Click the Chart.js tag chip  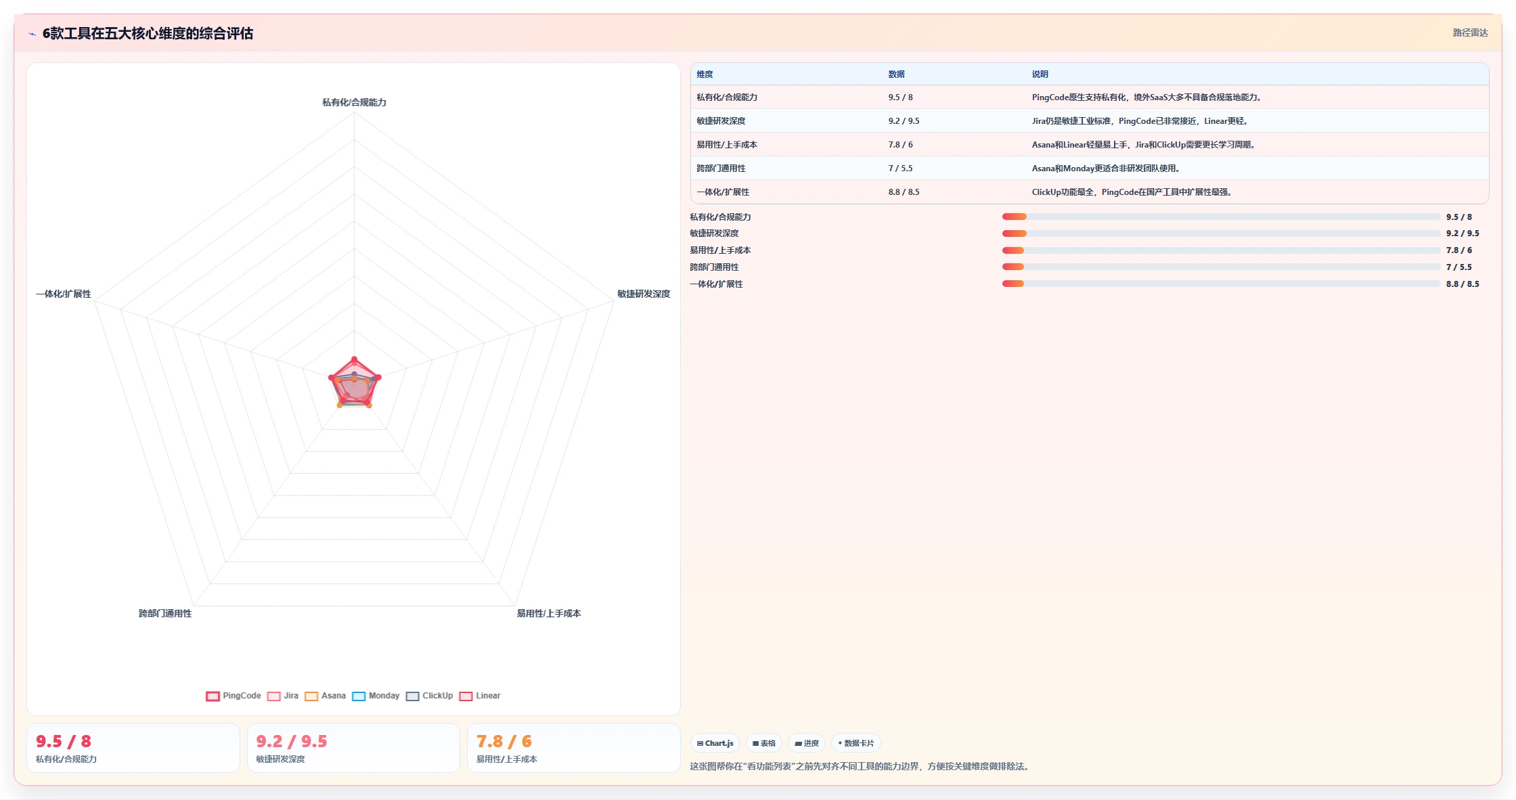coord(715,743)
